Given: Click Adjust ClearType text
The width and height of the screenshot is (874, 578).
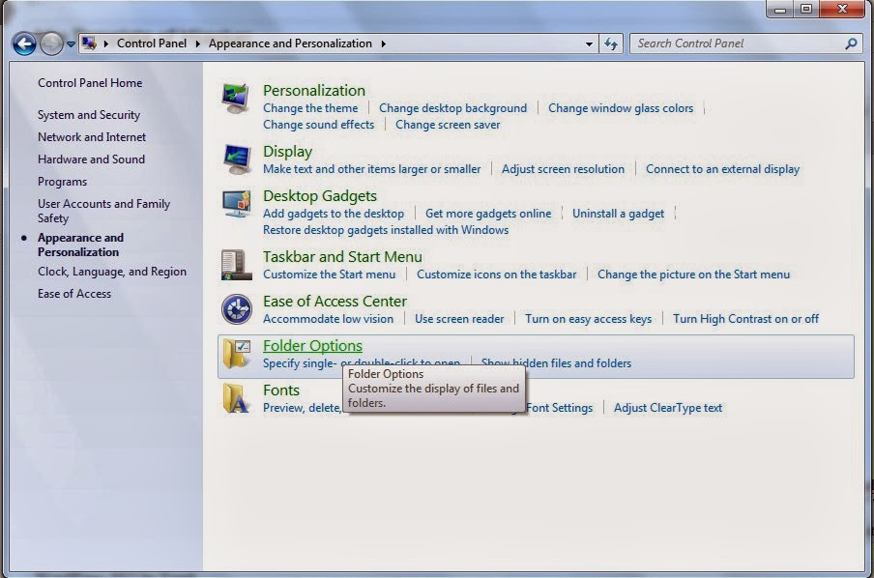Looking at the screenshot, I should click(x=668, y=408).
